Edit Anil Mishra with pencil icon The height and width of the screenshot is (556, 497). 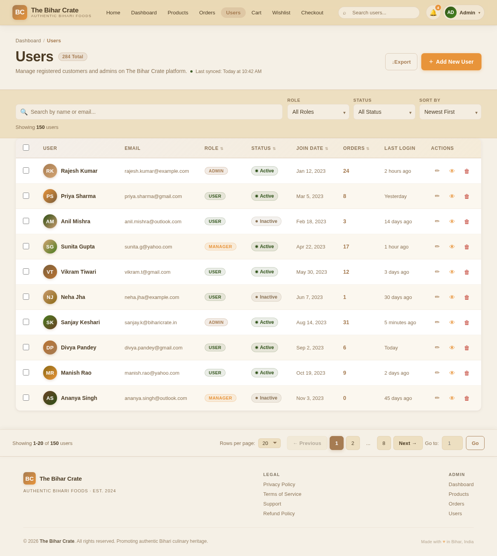pos(437,221)
